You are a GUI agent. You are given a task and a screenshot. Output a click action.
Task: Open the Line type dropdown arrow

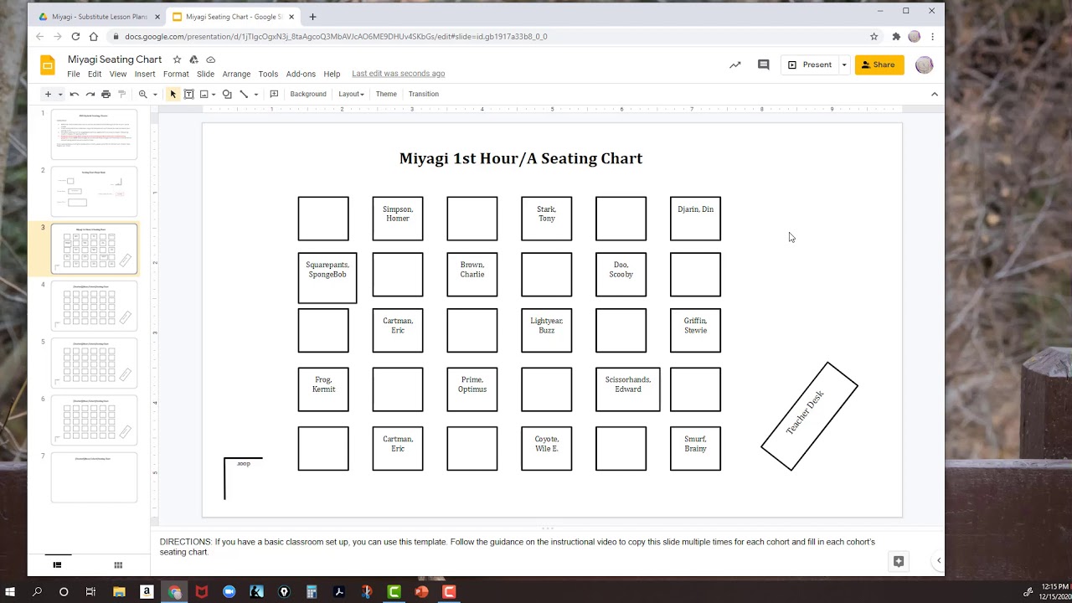[x=256, y=94]
